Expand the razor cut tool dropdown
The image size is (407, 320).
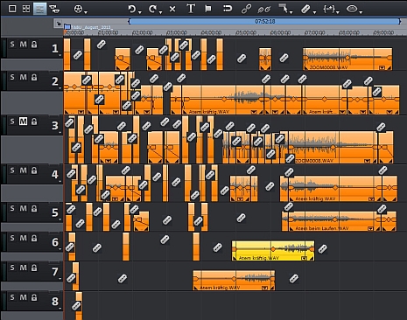click(314, 12)
